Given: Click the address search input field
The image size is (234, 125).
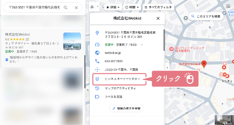Looking at the screenshot, I should (x=34, y=8).
